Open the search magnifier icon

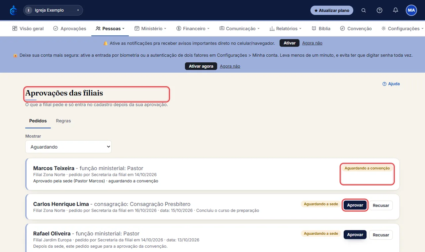tap(364, 10)
